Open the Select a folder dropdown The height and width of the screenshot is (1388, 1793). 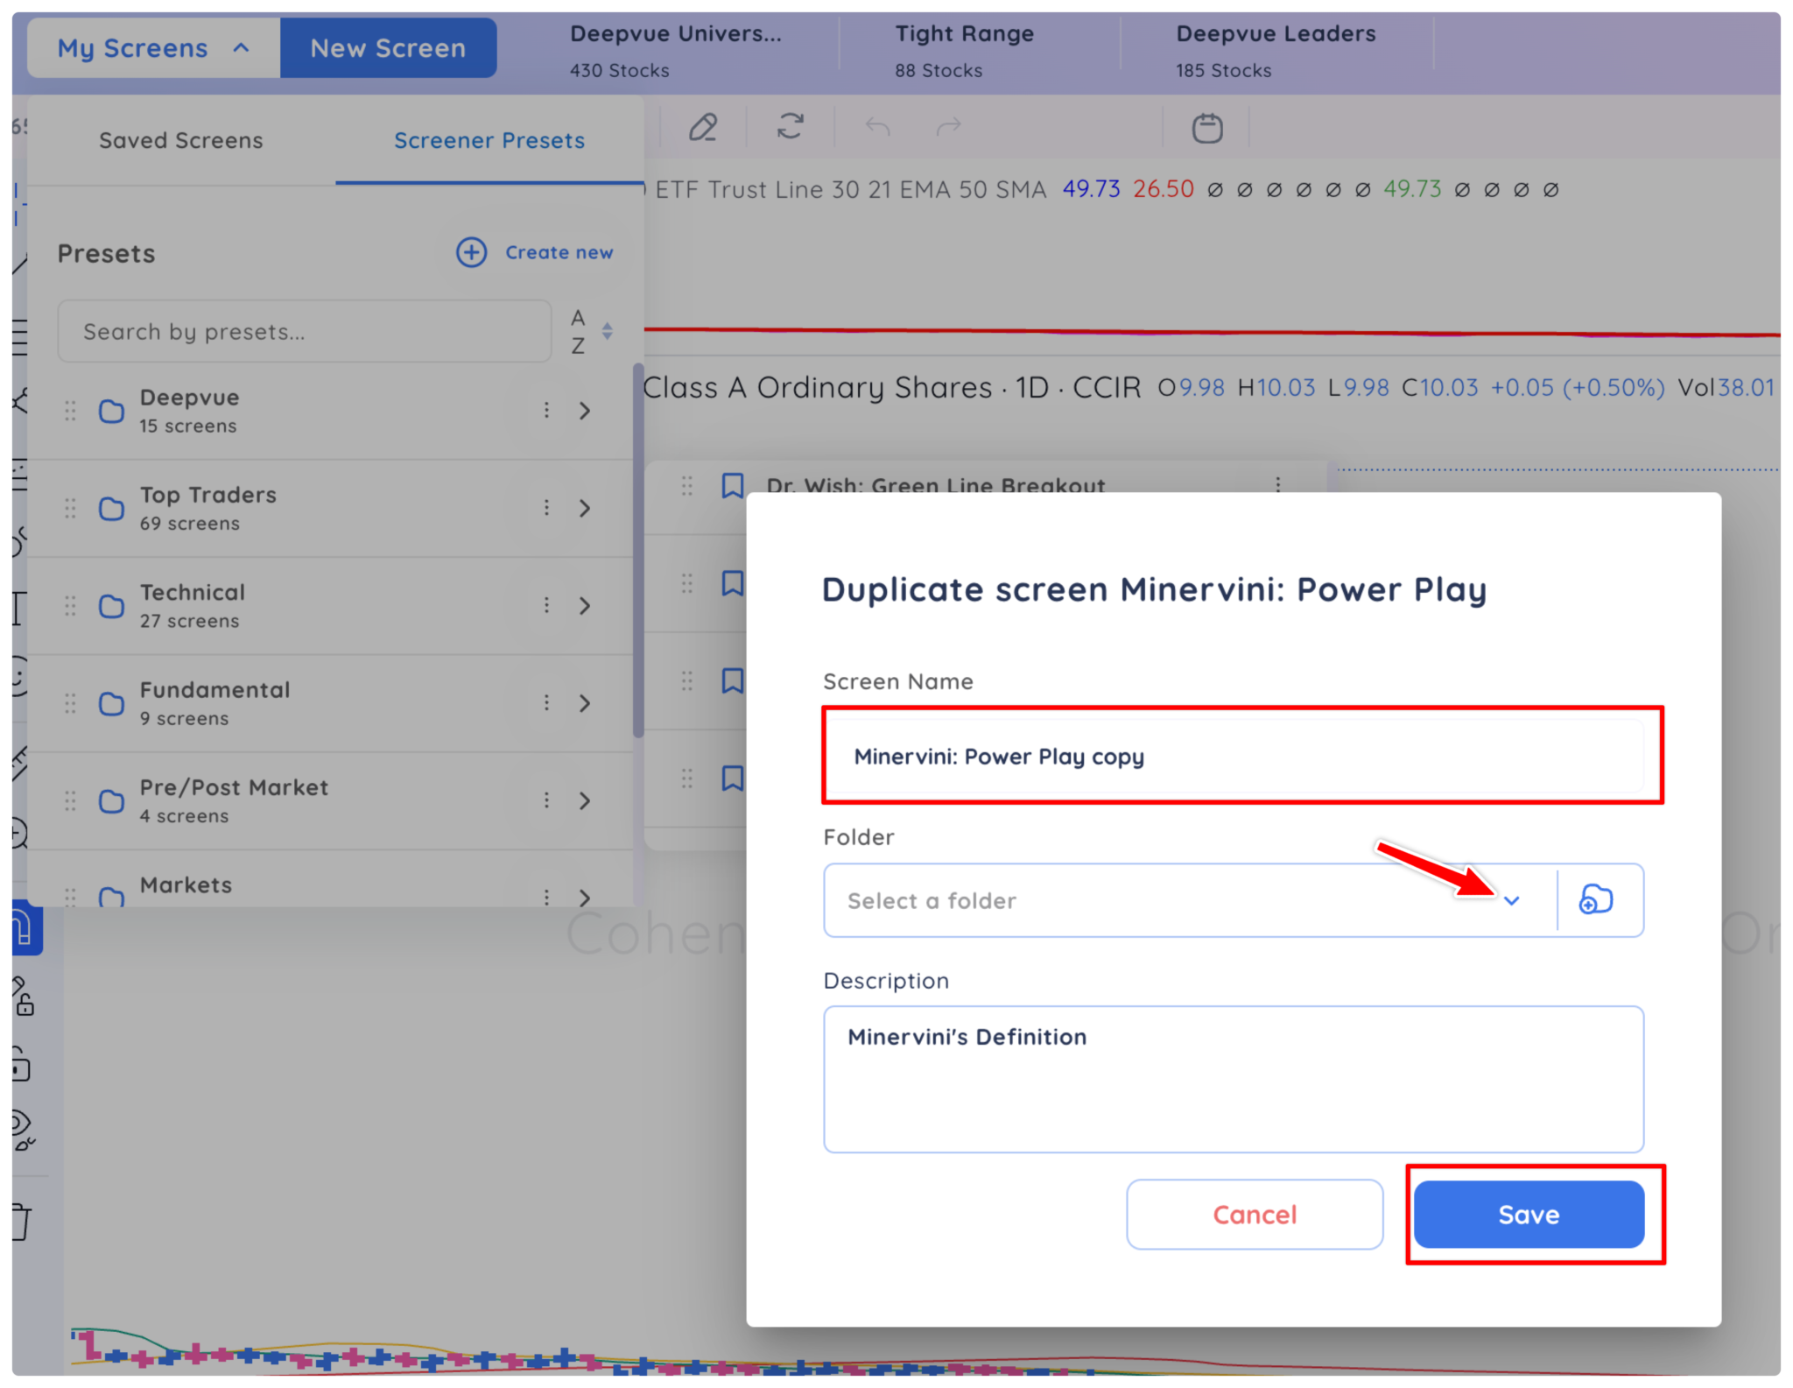click(x=1510, y=900)
